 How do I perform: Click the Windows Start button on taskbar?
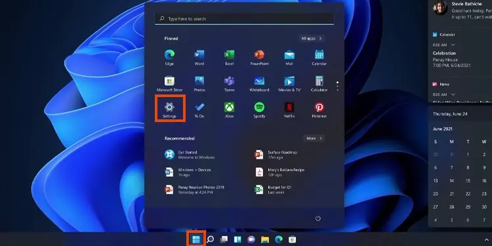coord(196,239)
